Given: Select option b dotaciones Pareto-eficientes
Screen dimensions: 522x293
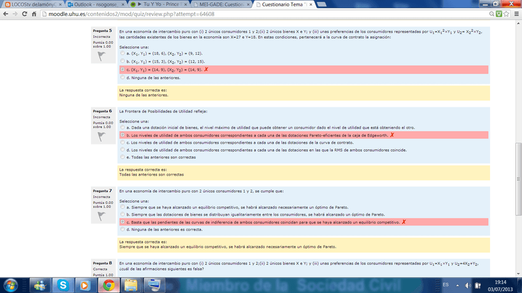Looking at the screenshot, I should pos(122,135).
